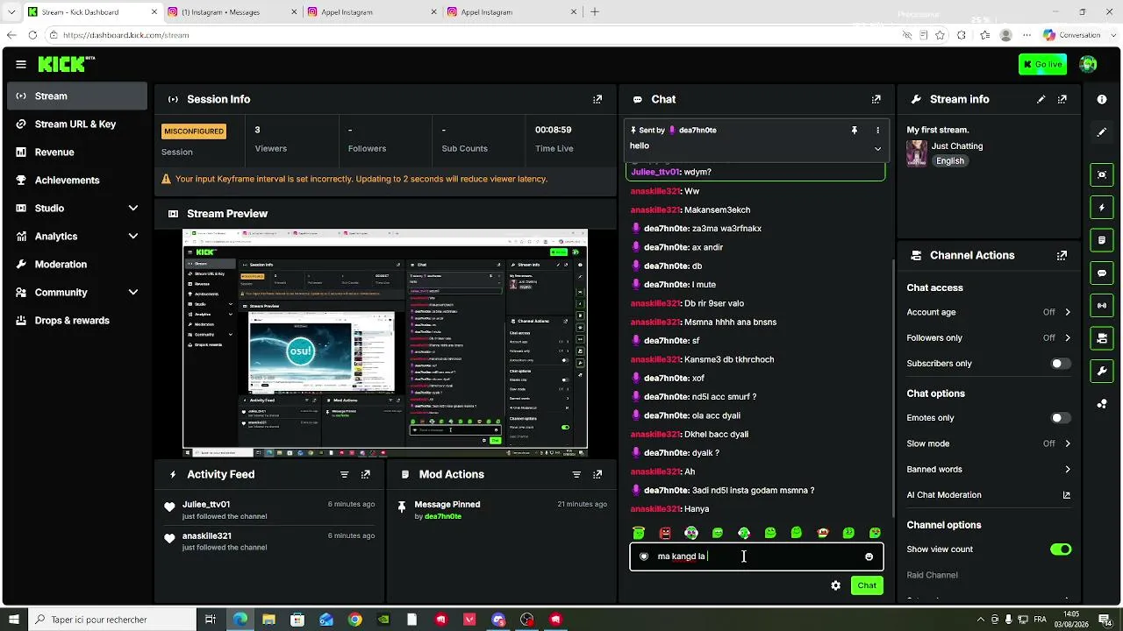Open the browser tab list dropdown
This screenshot has height=631, width=1123.
[11, 12]
